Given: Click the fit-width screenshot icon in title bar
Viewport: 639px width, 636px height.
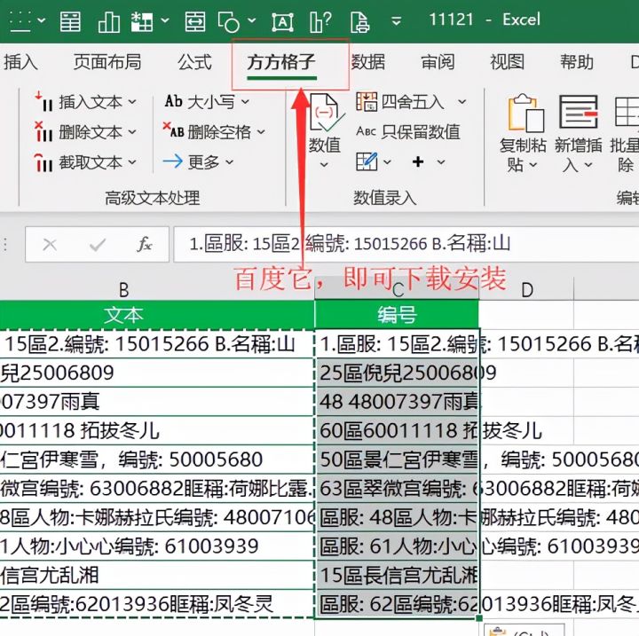Looking at the screenshot, I should click(194, 20).
